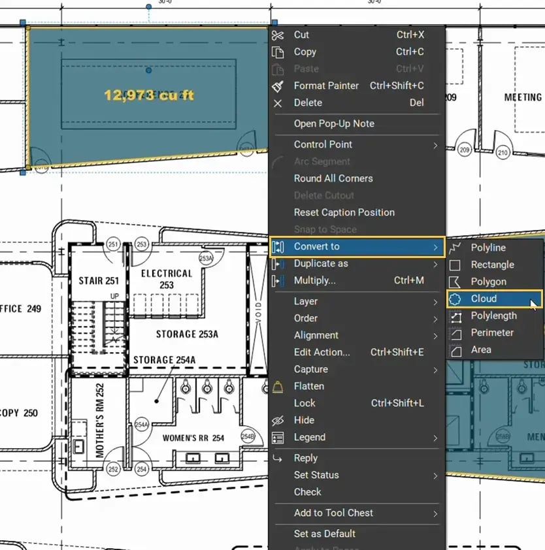Image resolution: width=545 pixels, height=550 pixels.
Task: Select the Format Painter brush icon
Action: 278,86
